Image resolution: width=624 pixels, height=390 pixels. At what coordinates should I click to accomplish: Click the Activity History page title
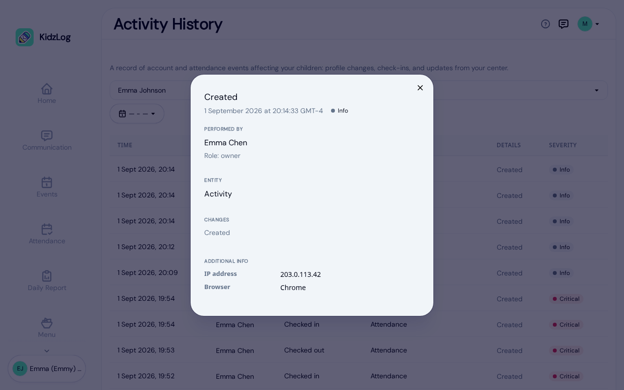[168, 24]
